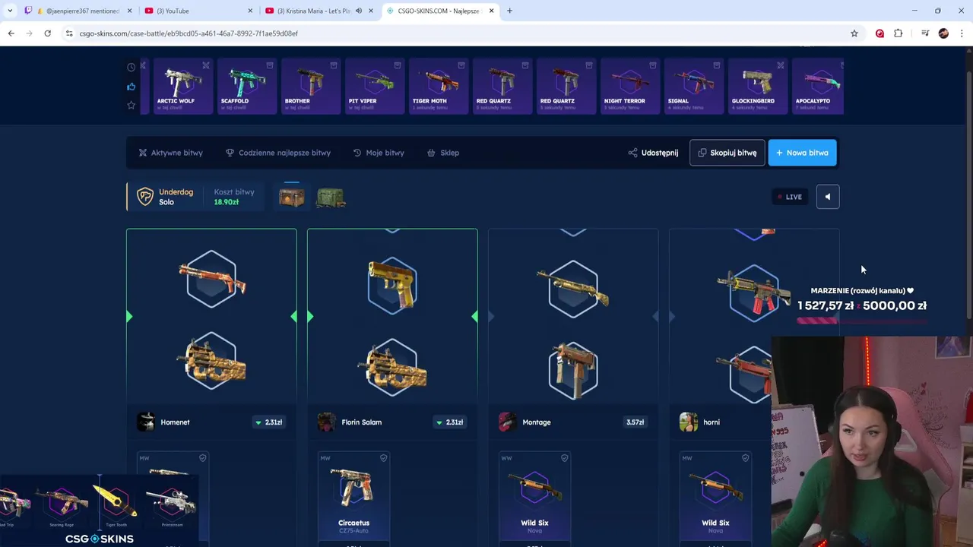Bookmark this page with star icon

[x=854, y=33]
